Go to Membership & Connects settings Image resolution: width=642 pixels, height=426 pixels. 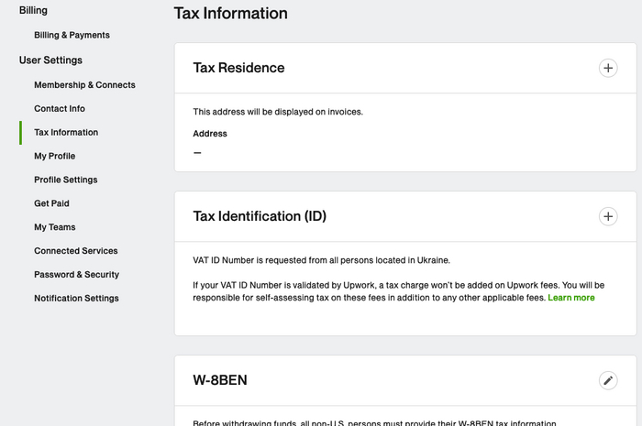[84, 85]
